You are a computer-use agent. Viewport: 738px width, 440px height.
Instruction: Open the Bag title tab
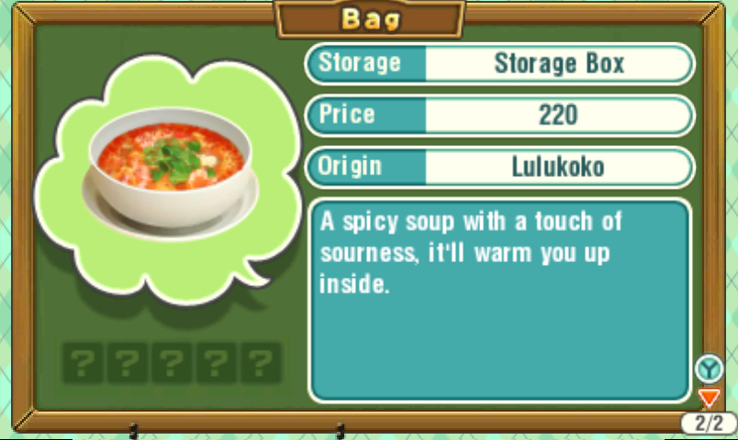pos(371,20)
